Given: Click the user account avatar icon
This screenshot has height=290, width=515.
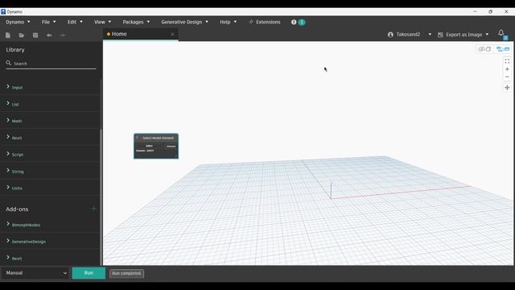Looking at the screenshot, I should tap(390, 35).
